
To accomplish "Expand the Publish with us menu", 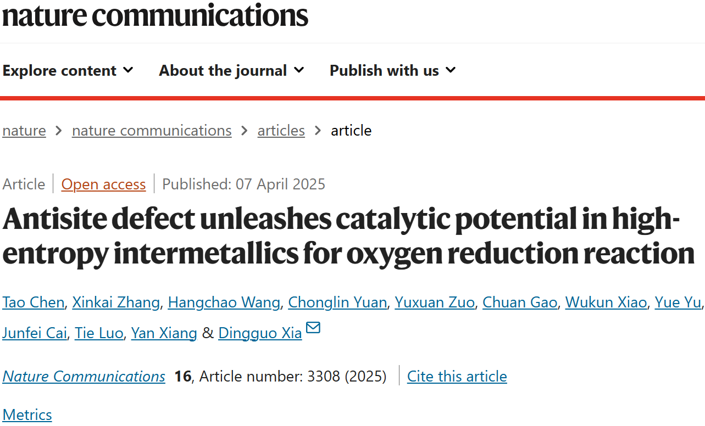I will click(392, 70).
